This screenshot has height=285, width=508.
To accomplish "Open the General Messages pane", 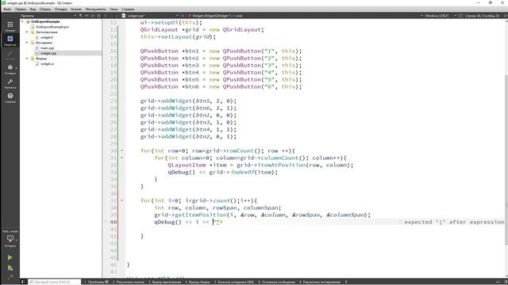I will point(276,282).
